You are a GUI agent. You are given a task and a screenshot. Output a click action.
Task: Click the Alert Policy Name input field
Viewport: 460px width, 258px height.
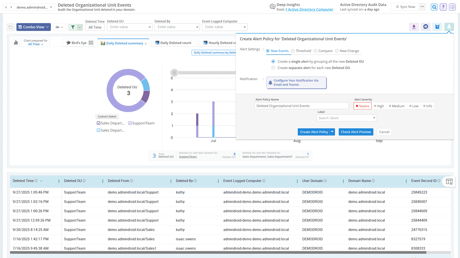click(x=301, y=106)
